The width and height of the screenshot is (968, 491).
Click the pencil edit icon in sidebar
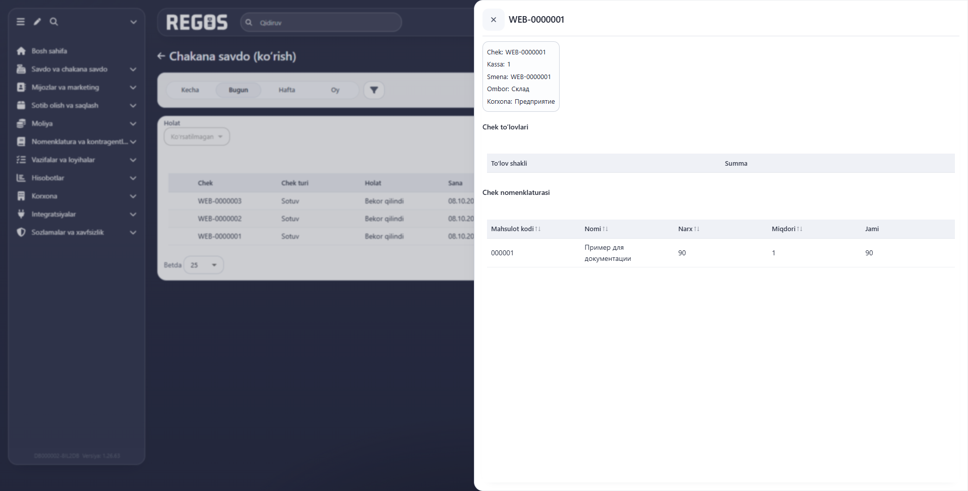(37, 22)
